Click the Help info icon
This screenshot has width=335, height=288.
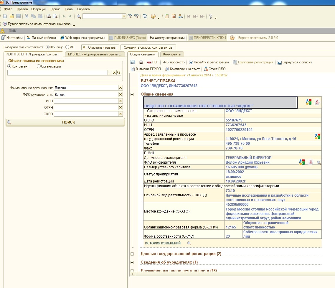point(153,16)
